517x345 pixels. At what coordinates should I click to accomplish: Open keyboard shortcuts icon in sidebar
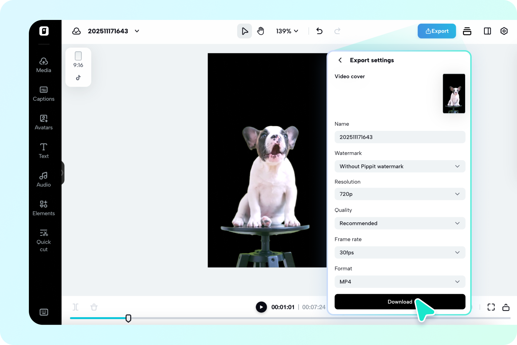pos(44,312)
